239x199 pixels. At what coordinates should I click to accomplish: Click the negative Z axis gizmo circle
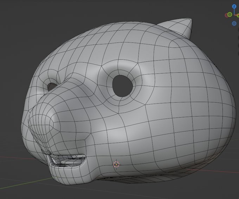click(x=234, y=23)
